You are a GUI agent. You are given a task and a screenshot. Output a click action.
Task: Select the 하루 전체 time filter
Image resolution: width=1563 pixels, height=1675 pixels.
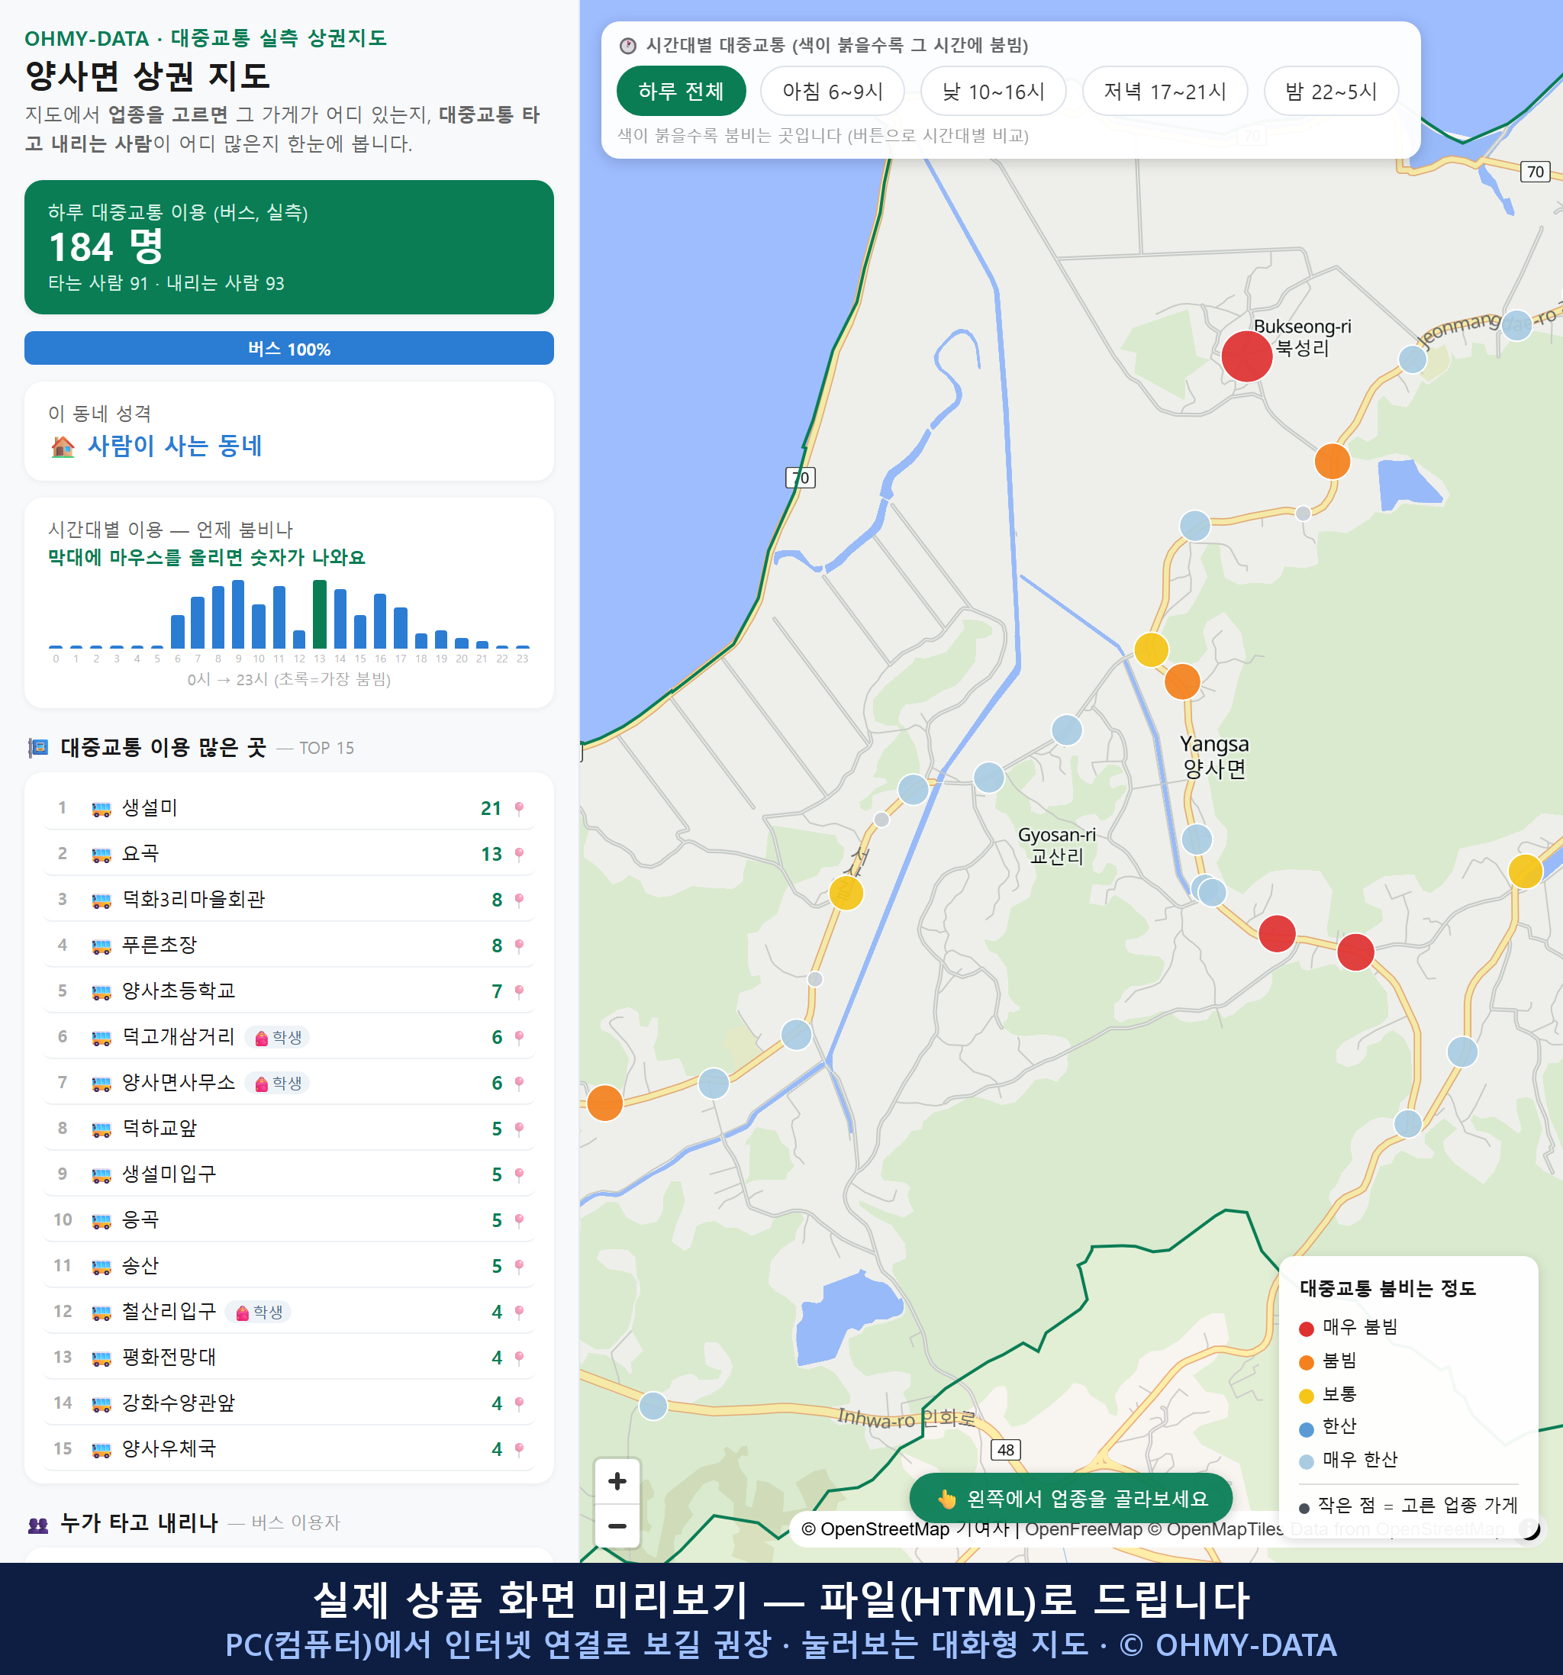click(x=681, y=91)
